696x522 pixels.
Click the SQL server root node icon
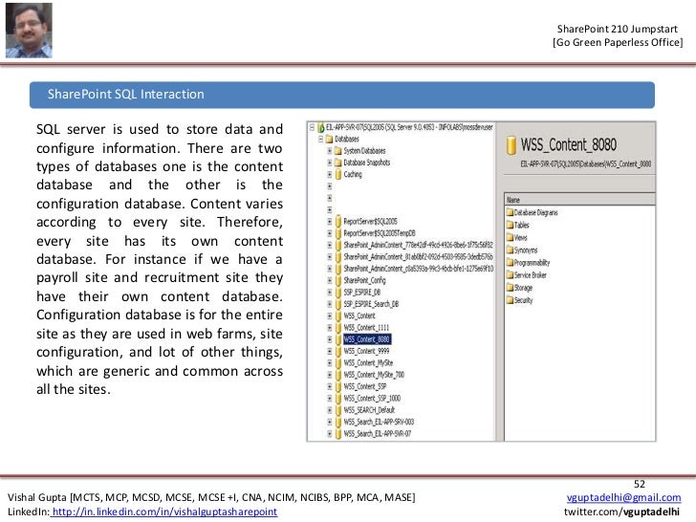tap(320, 127)
